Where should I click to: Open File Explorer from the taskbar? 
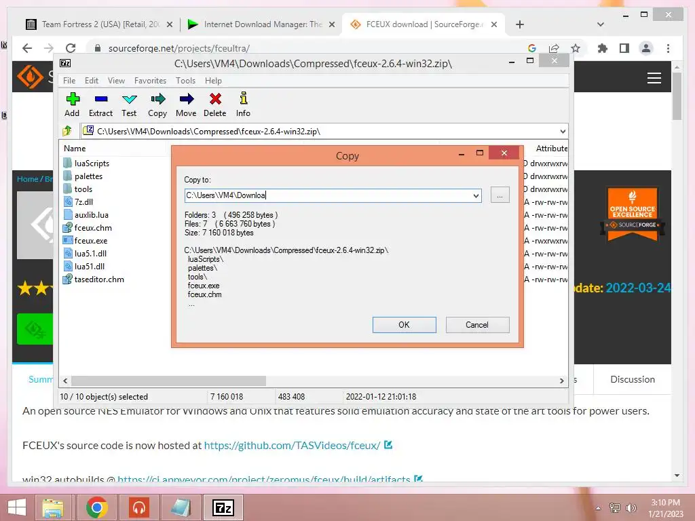point(53,507)
